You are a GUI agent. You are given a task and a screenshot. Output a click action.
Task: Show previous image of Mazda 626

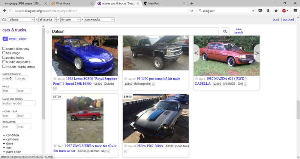point(196,53)
